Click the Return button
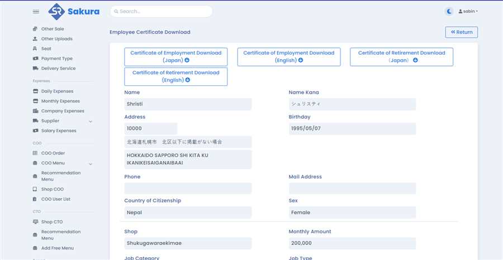This screenshot has width=503, height=260. point(461,32)
